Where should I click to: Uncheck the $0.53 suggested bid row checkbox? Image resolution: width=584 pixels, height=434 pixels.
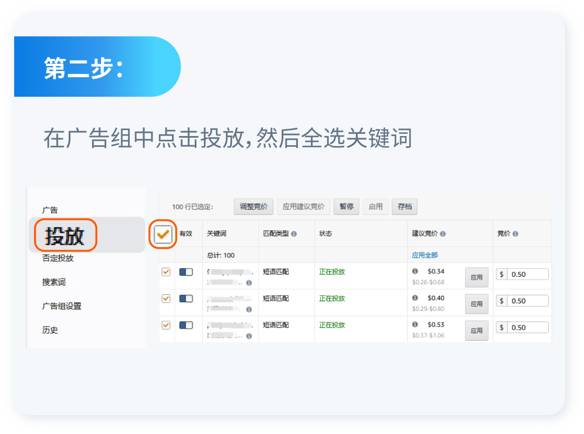(x=166, y=325)
